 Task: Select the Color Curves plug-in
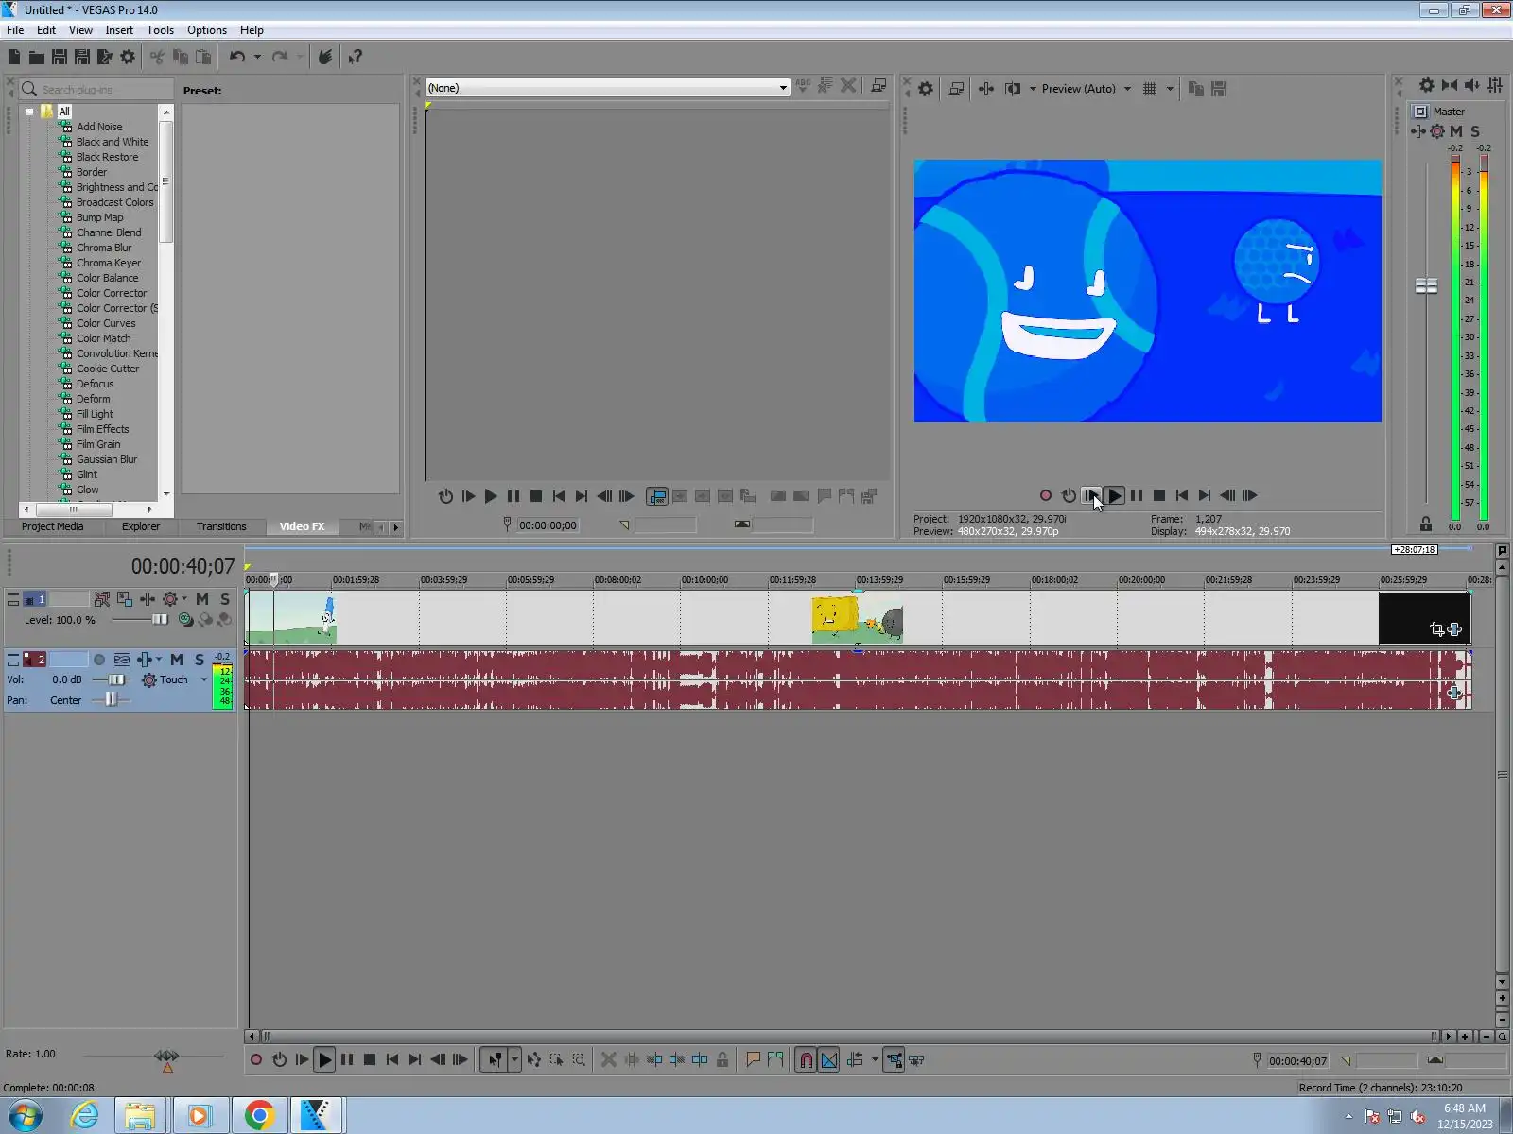point(106,323)
